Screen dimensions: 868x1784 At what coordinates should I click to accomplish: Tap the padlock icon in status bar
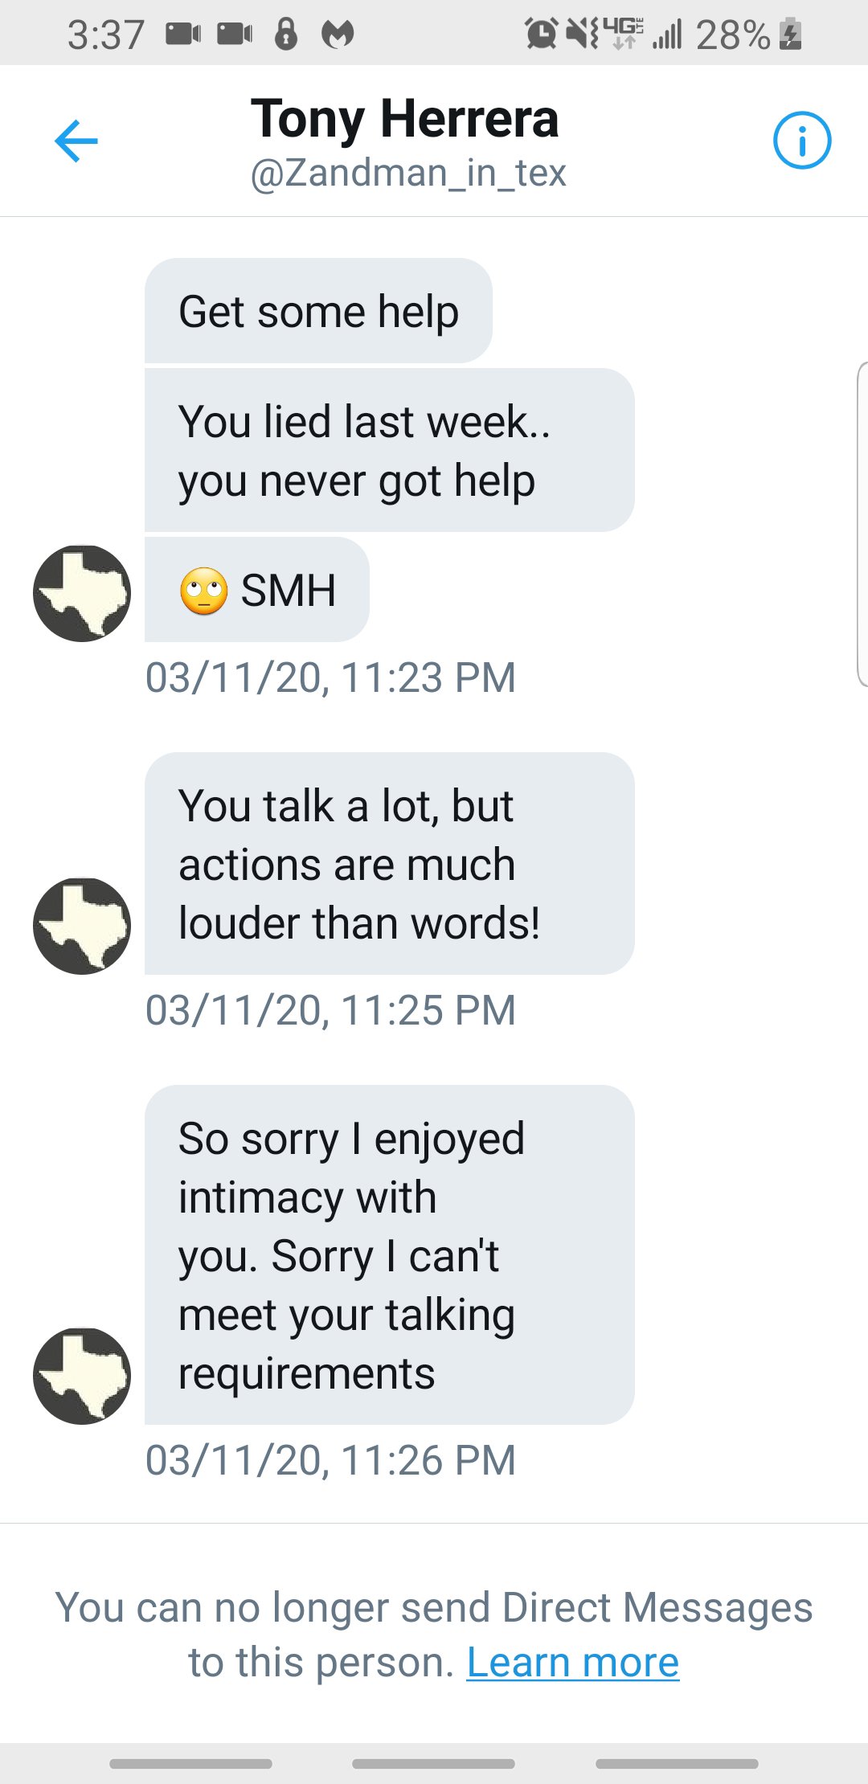tap(286, 34)
